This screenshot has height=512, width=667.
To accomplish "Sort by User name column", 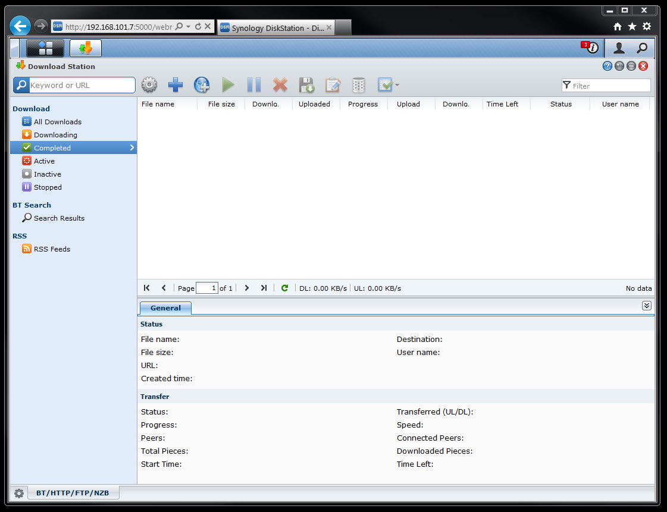I will pyautogui.click(x=620, y=104).
